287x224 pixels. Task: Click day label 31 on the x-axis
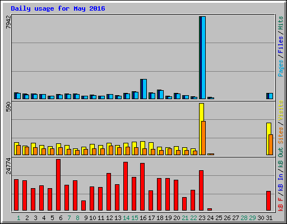pyautogui.click(x=269, y=218)
